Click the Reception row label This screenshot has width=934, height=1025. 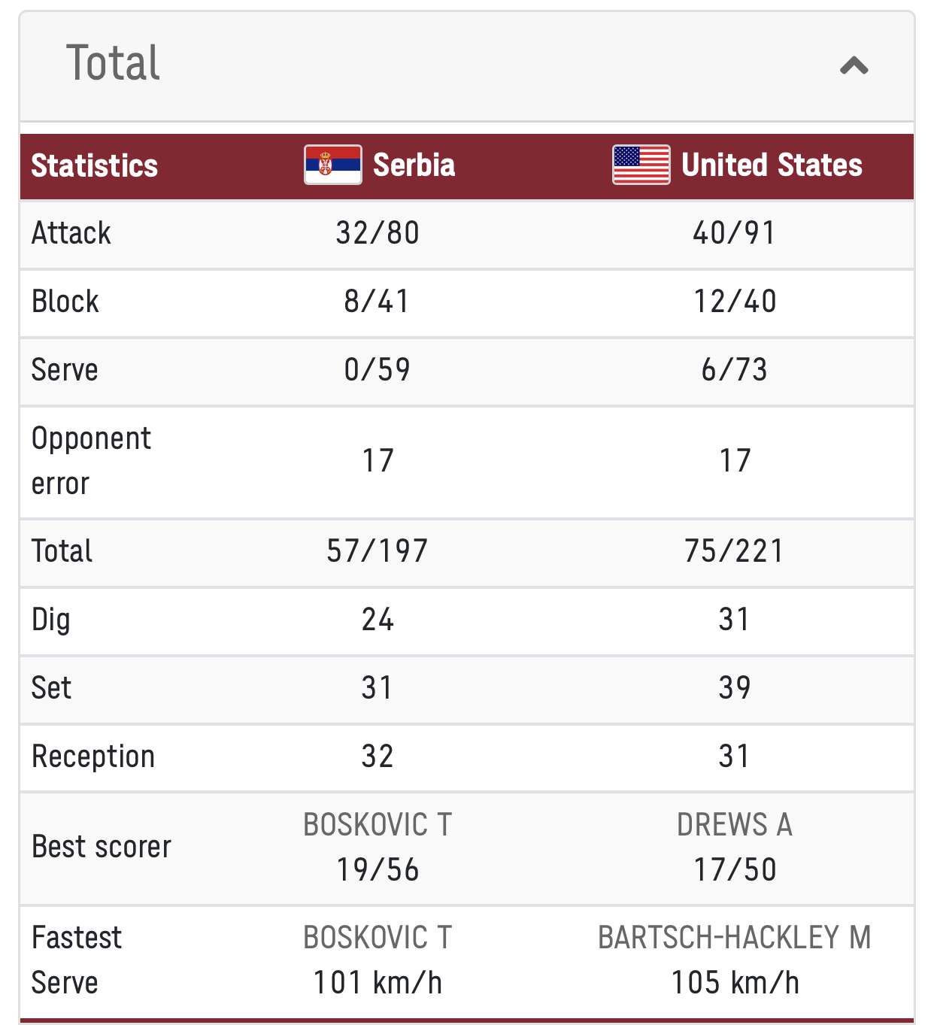coord(93,757)
